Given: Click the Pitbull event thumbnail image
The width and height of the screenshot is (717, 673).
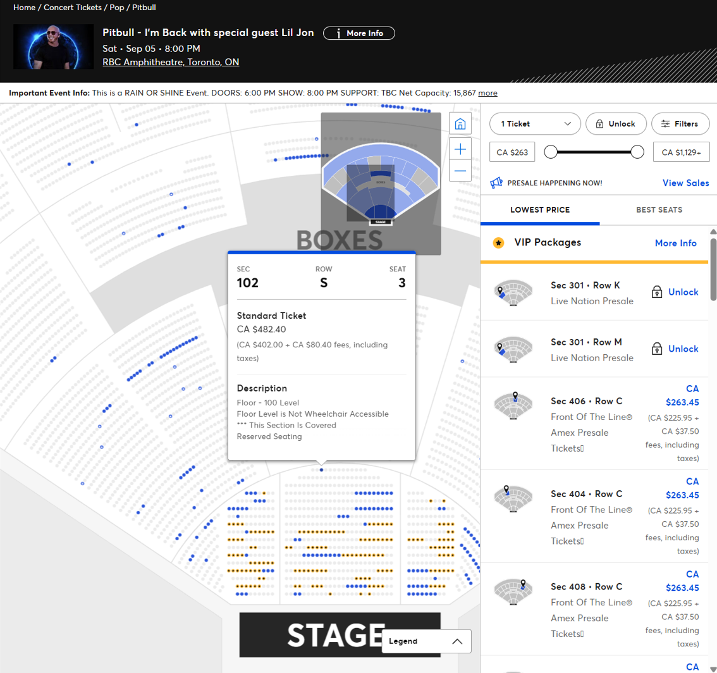Looking at the screenshot, I should pos(54,47).
